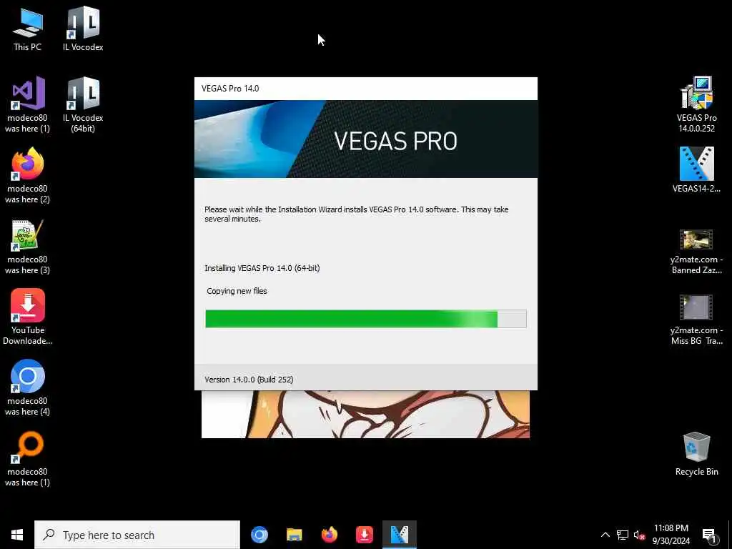Screen dimensions: 732x549
Task: Select the Notepad++ 'modeco80 was here (3)' shortcut
Action: pos(28,247)
